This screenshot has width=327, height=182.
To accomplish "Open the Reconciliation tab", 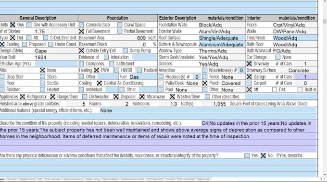I will (x=111, y=179).
